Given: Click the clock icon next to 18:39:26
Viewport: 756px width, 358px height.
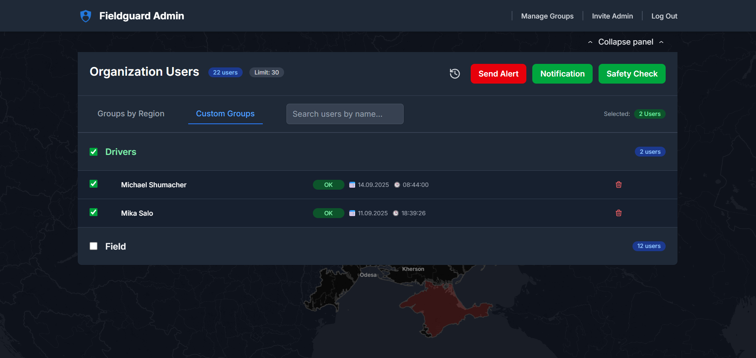Looking at the screenshot, I should [395, 213].
